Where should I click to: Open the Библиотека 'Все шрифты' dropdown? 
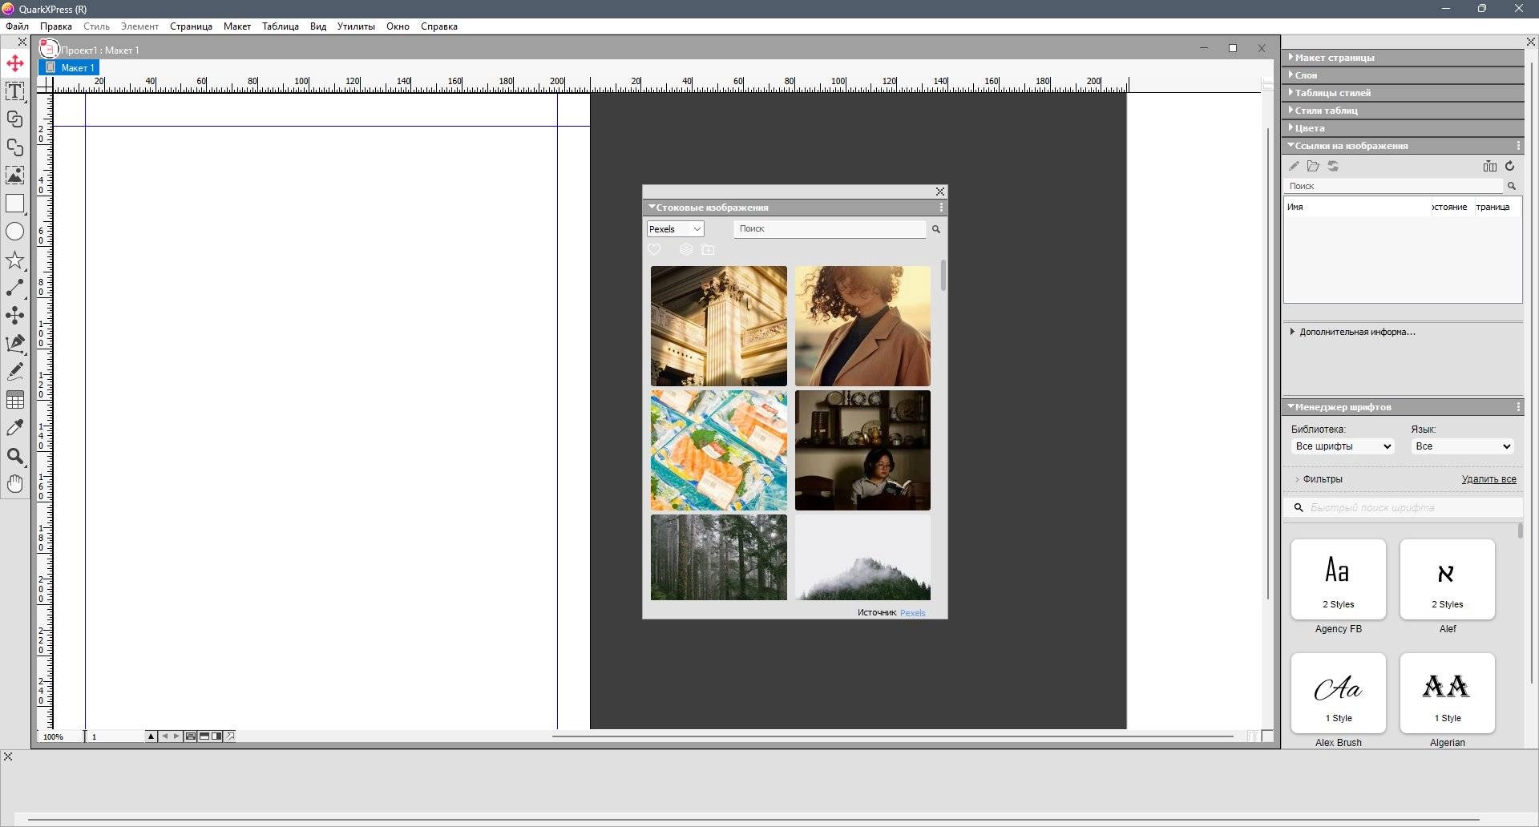click(1343, 446)
